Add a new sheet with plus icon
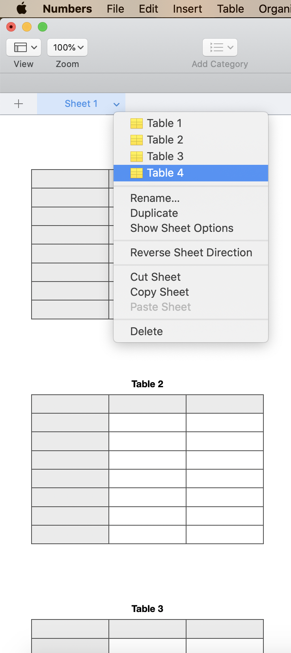This screenshot has width=291, height=653. point(19,104)
